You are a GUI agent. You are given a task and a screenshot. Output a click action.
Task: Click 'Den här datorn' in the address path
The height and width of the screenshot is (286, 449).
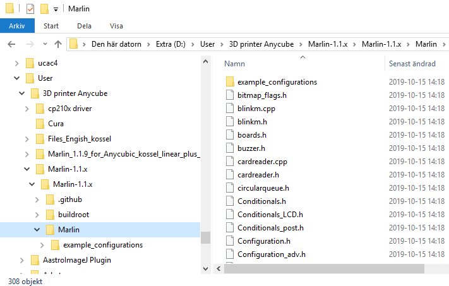coord(116,44)
